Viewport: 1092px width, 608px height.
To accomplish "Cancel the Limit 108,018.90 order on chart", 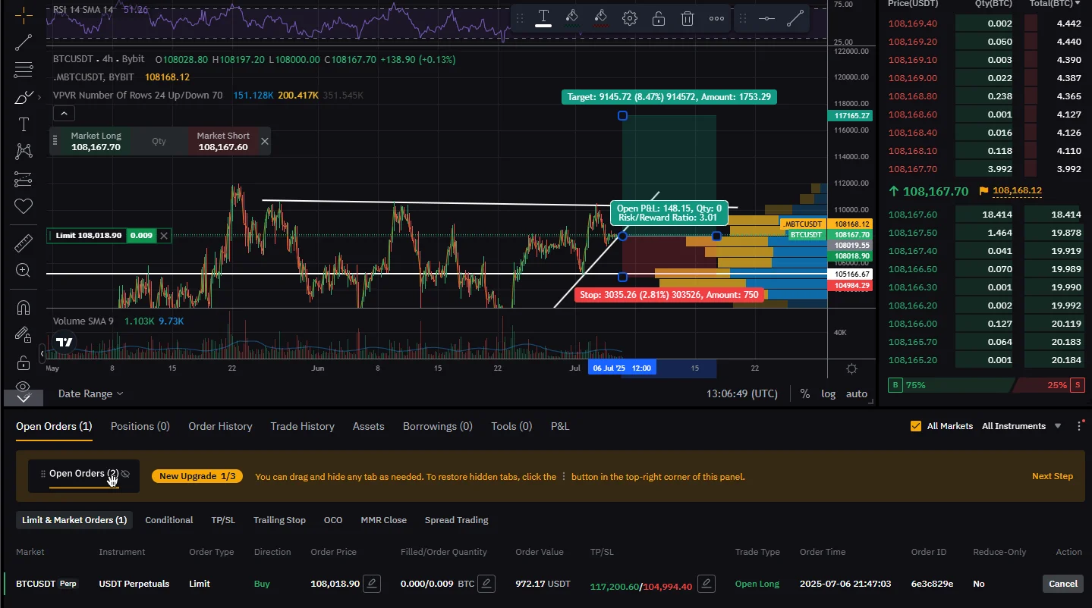I will [x=164, y=236].
